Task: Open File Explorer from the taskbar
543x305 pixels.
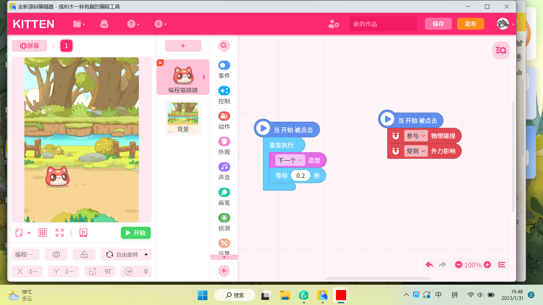Action: coord(285,295)
